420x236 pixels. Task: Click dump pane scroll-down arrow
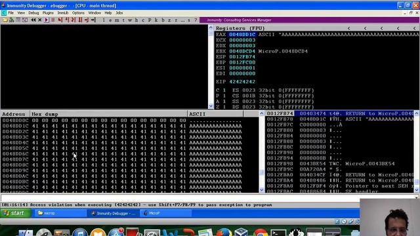coord(261,190)
